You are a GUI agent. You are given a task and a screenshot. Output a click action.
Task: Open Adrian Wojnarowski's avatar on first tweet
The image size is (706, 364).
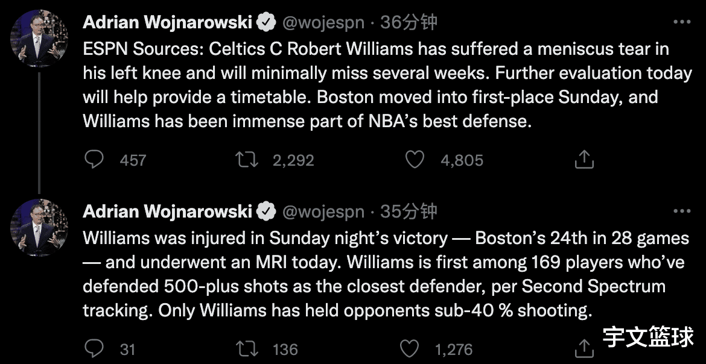click(x=39, y=38)
